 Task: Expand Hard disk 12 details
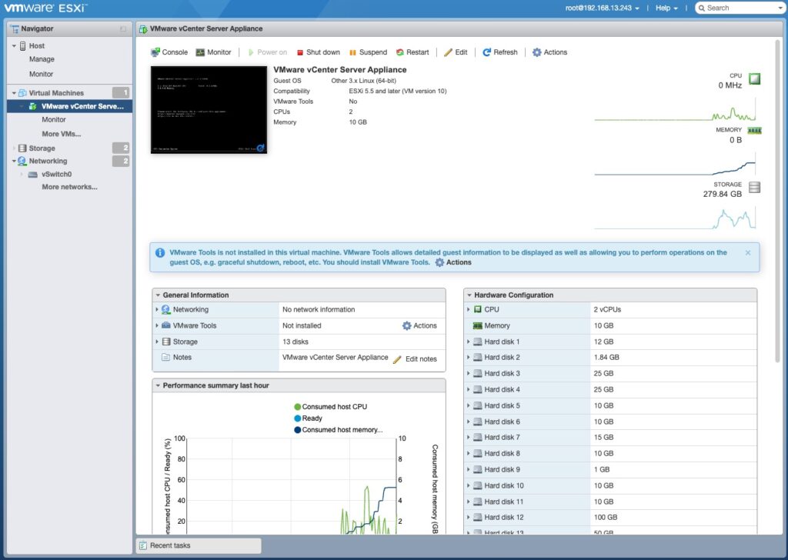click(469, 518)
